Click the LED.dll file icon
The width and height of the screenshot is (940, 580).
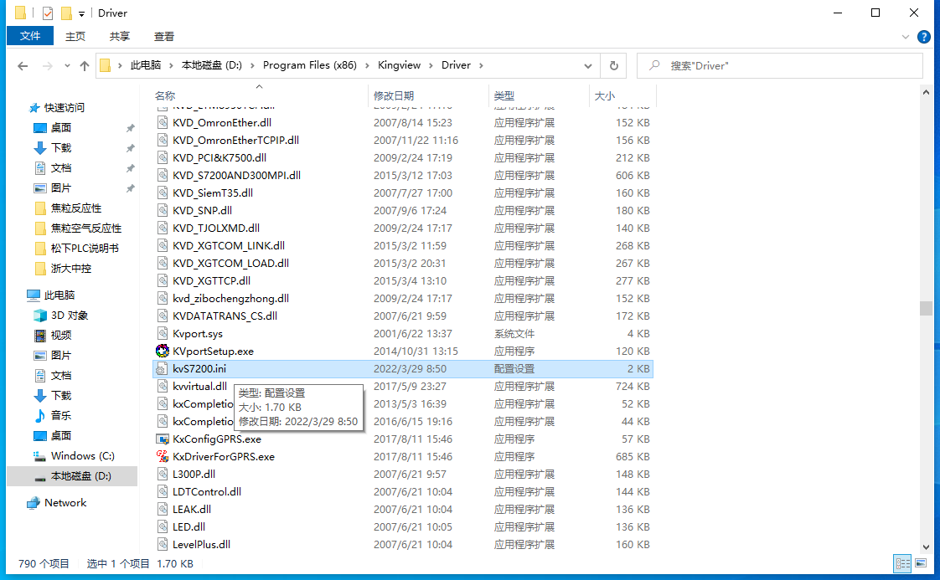[x=162, y=526]
